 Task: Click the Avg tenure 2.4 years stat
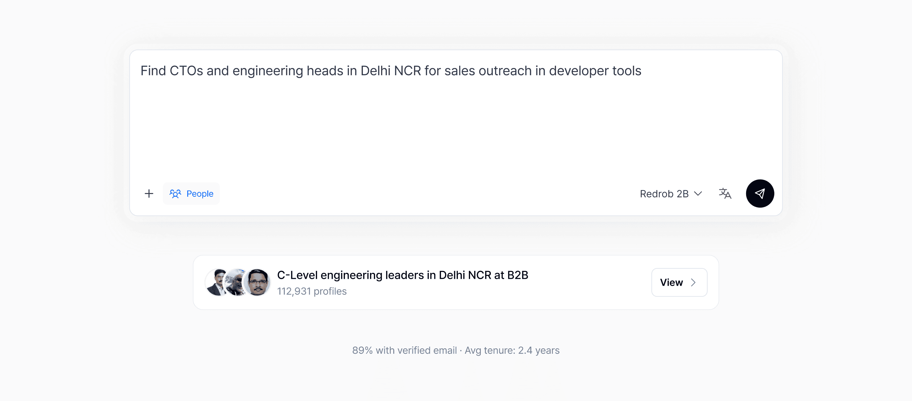512,351
